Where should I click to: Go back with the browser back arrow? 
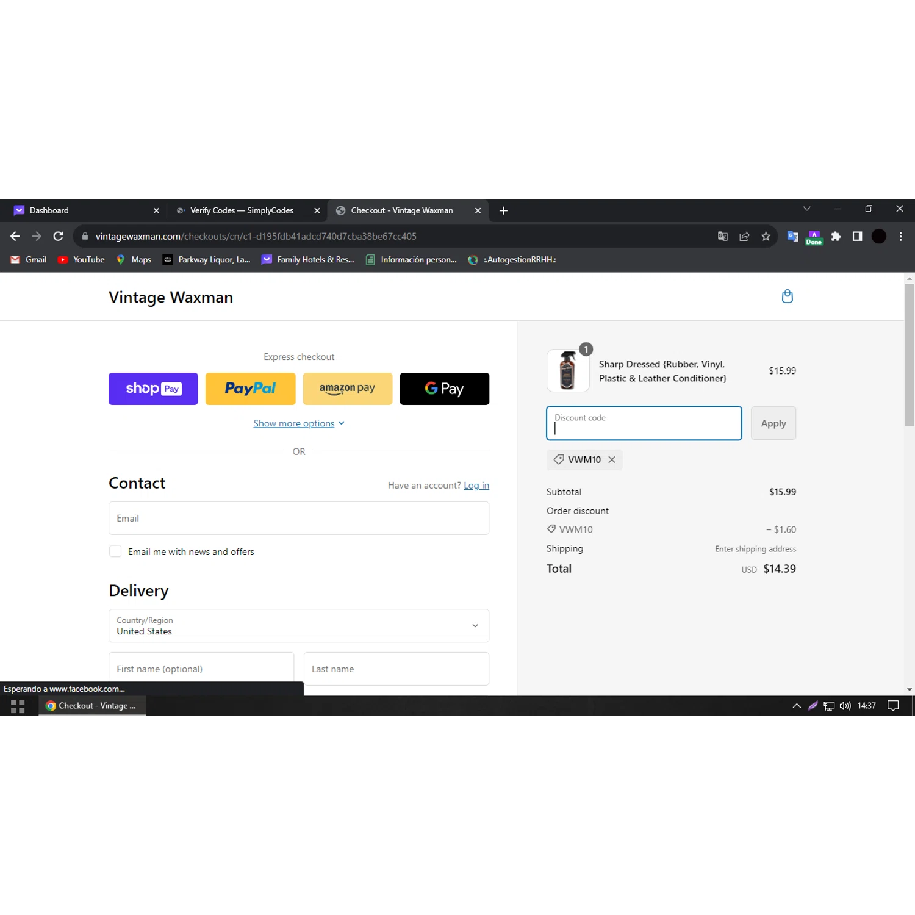tap(15, 236)
